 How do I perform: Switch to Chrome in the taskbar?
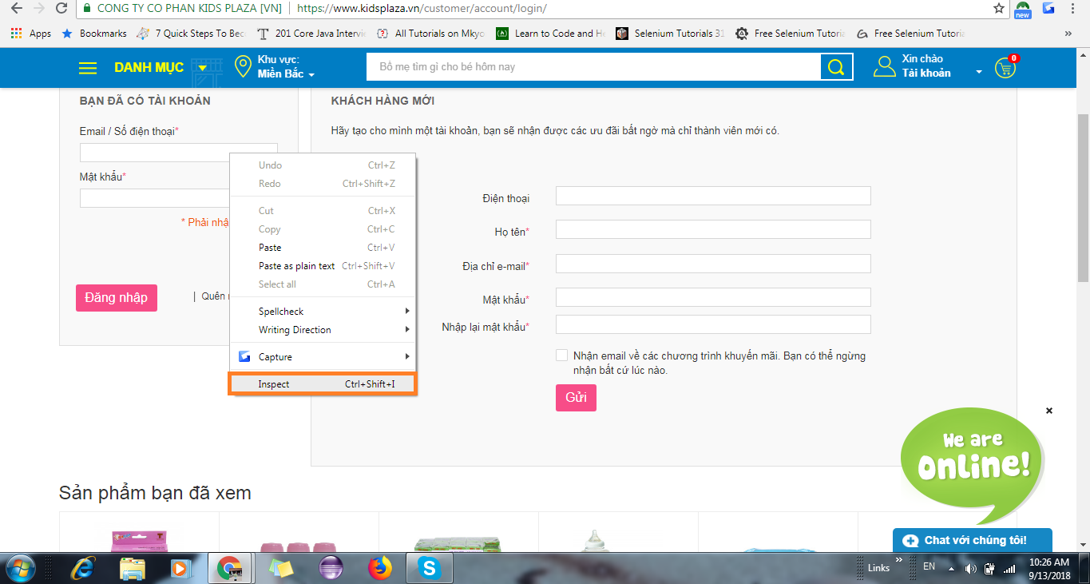pyautogui.click(x=230, y=568)
